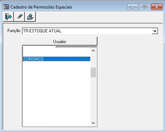Image resolution: width=165 pixels, height=132 pixels.
Task: Open the Função dropdown arrow
Action: (x=155, y=31)
